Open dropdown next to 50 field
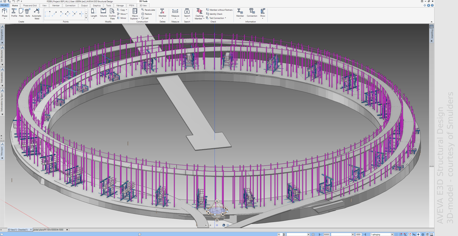458x236 pixels. 308,234
